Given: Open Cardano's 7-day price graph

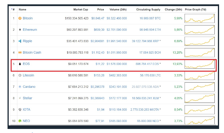Looking at the screenshot, I should pyautogui.click(x=200, y=87).
